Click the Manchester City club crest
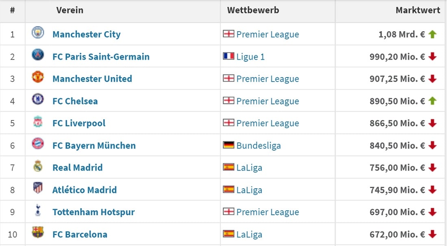Screen dimensions: 447x246 coord(38,33)
